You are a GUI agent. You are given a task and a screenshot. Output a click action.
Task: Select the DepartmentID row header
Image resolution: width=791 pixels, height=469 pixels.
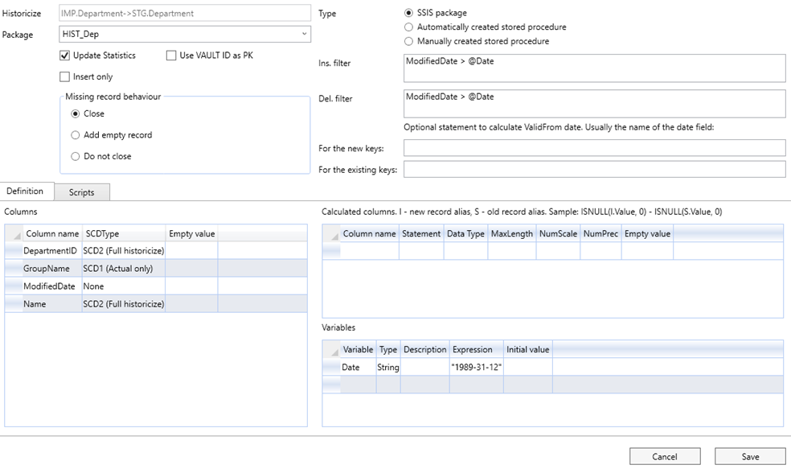(x=14, y=250)
